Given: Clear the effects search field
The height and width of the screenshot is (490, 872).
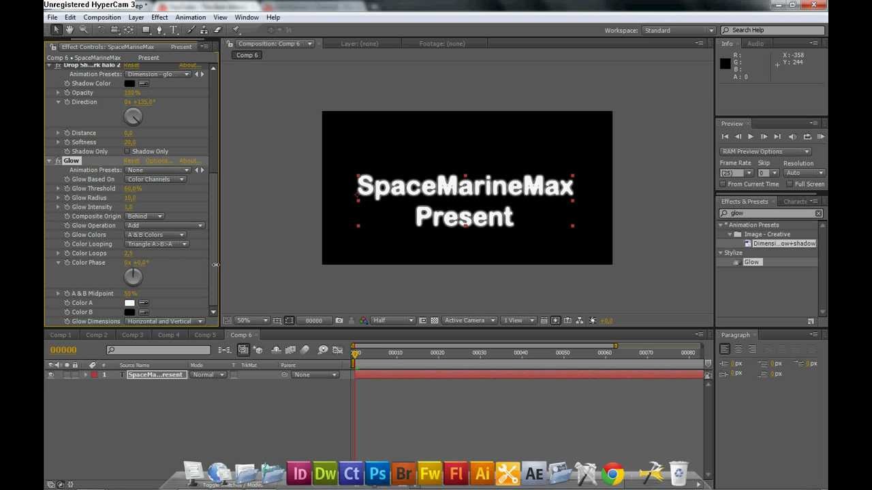Looking at the screenshot, I should pyautogui.click(x=818, y=214).
